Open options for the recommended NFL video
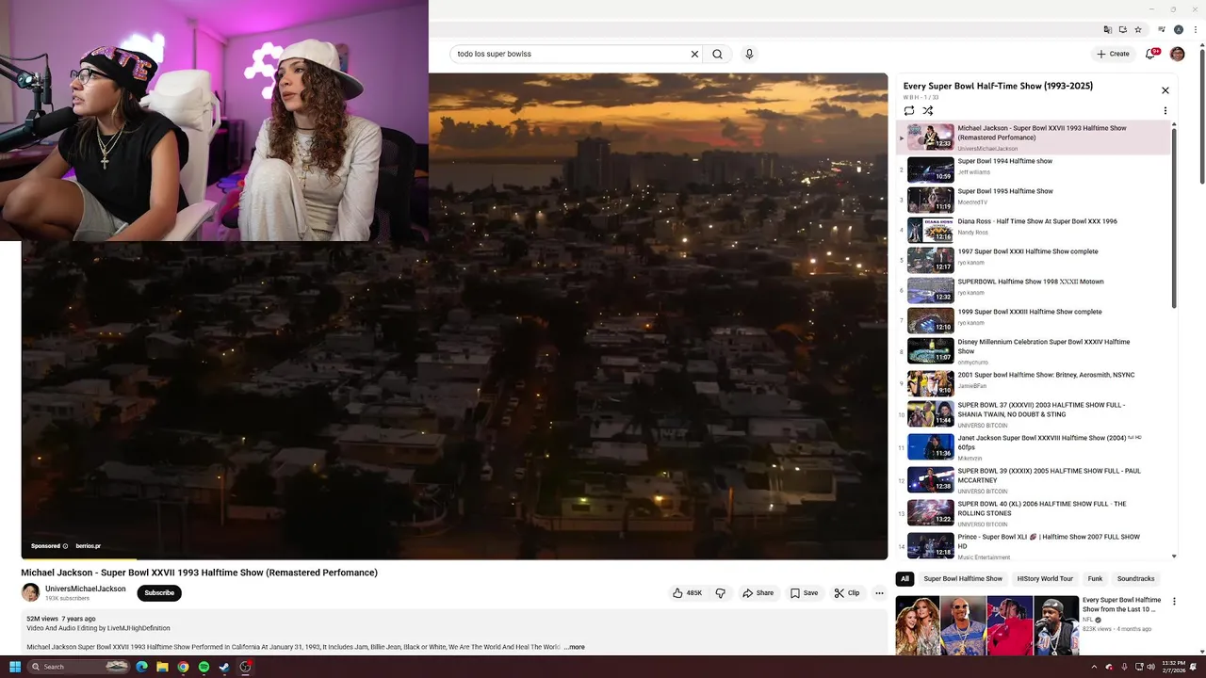Viewport: 1206px width, 678px height. [x=1174, y=602]
